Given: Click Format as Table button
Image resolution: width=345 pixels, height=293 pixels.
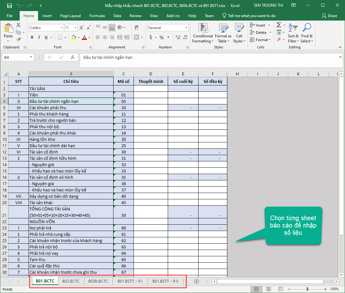Looking at the screenshot, I should [x=223, y=33].
